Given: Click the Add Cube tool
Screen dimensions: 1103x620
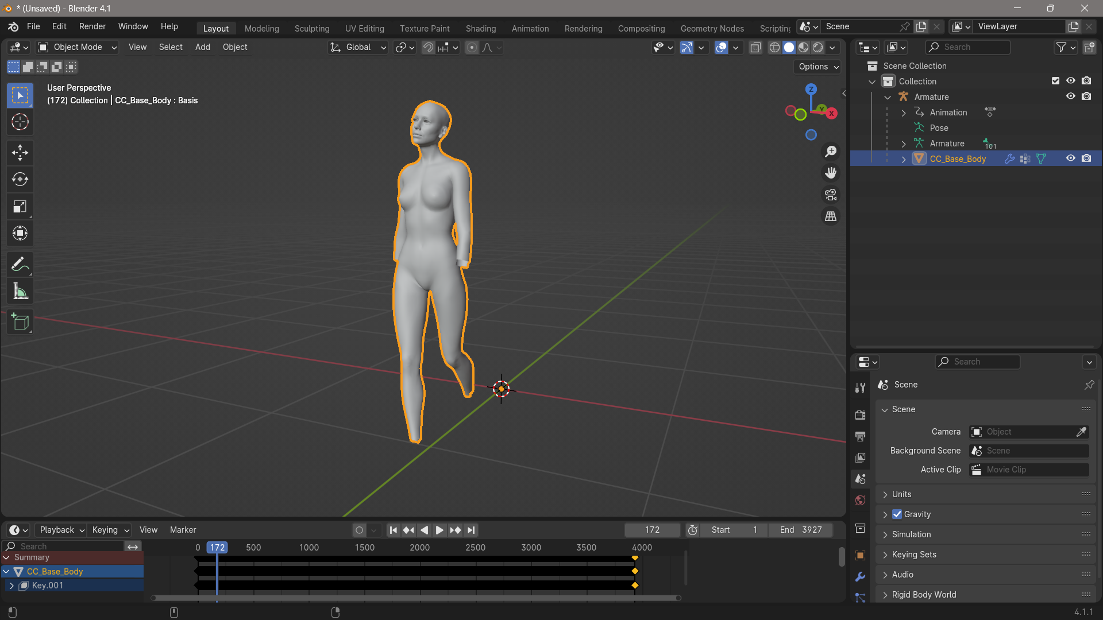Looking at the screenshot, I should 20,322.
